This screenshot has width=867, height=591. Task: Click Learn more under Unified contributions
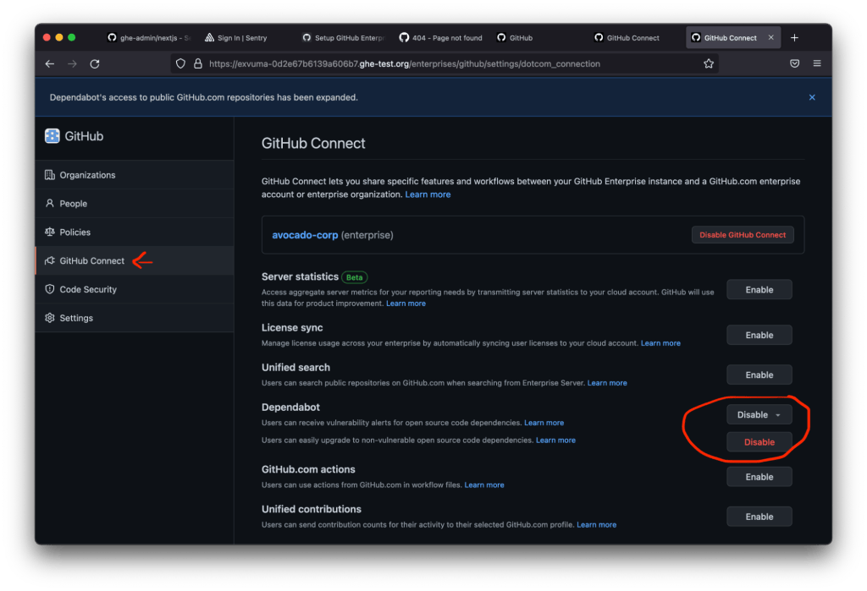point(596,525)
